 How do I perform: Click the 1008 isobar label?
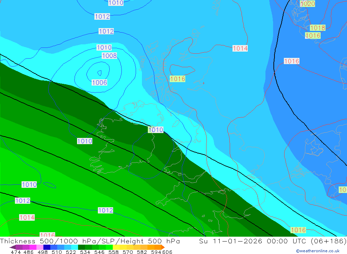(109, 56)
